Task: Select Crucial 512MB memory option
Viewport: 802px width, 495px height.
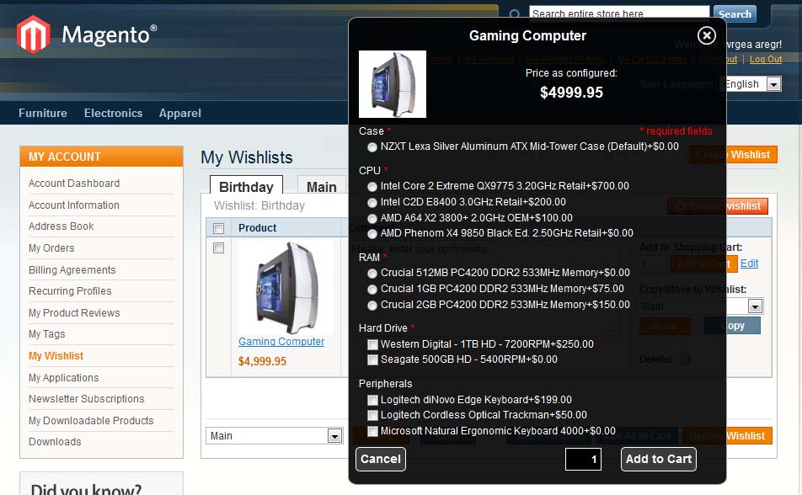Action: point(372,274)
